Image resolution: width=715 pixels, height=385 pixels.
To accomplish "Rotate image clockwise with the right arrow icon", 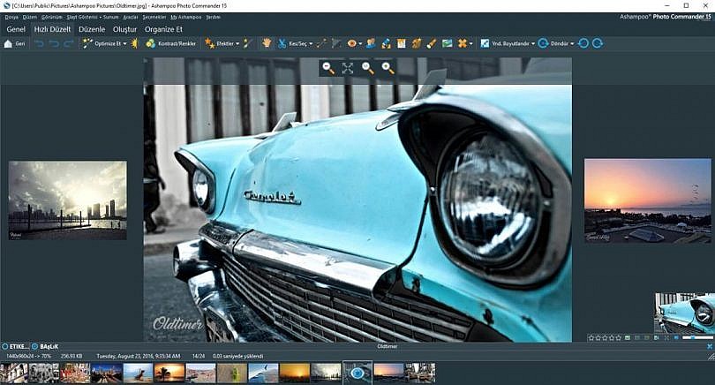I will point(598,43).
